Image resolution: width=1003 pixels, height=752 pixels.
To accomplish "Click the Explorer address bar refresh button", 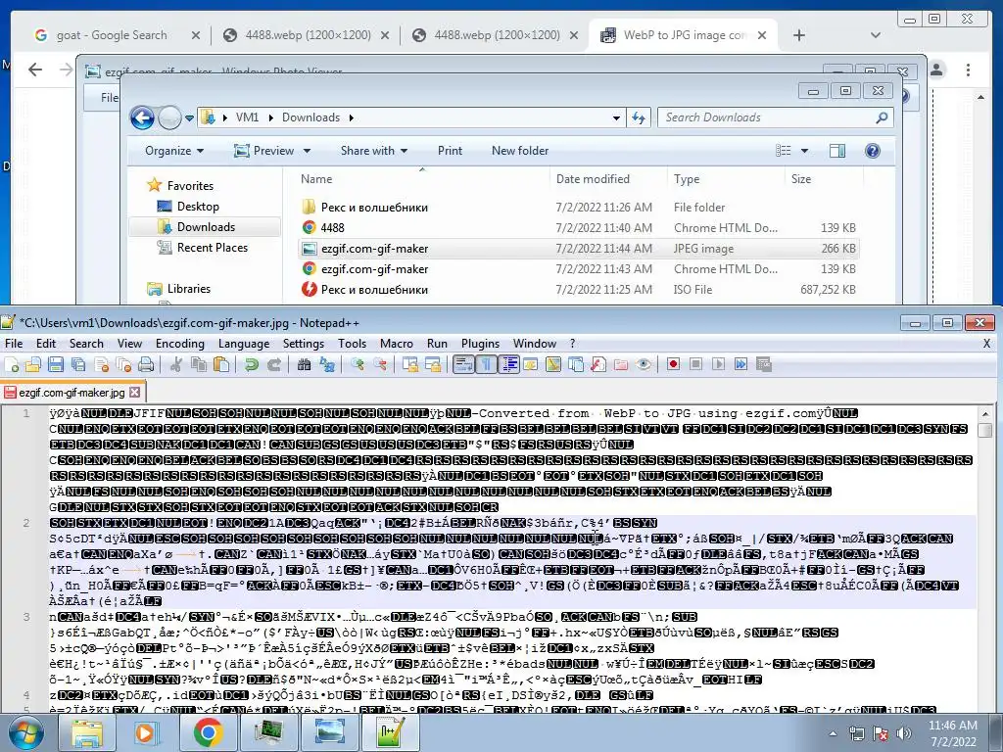I will coord(639,117).
